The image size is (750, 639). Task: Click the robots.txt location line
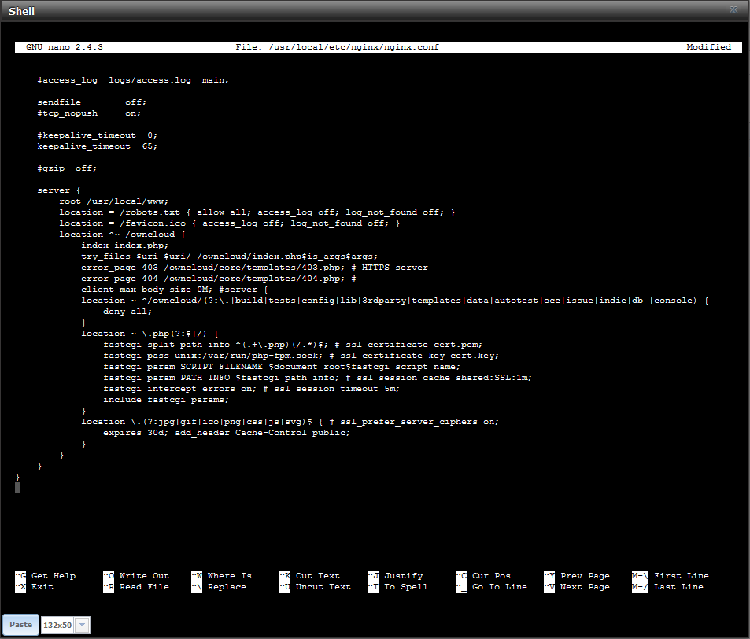click(x=257, y=212)
